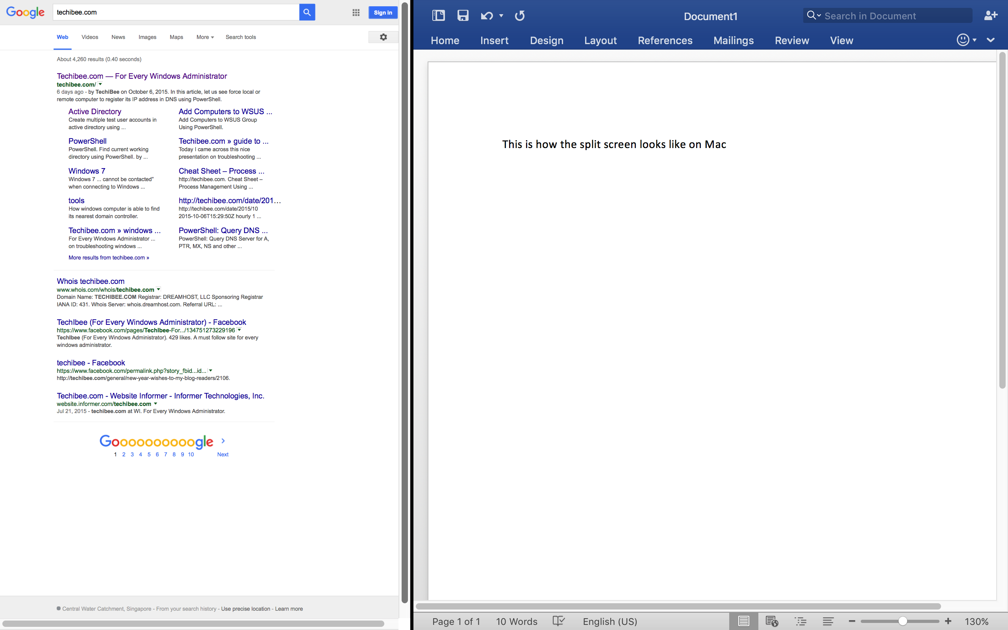Open More results from techibee.com

coord(109,258)
